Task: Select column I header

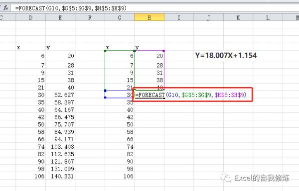Action: (x=179, y=17)
